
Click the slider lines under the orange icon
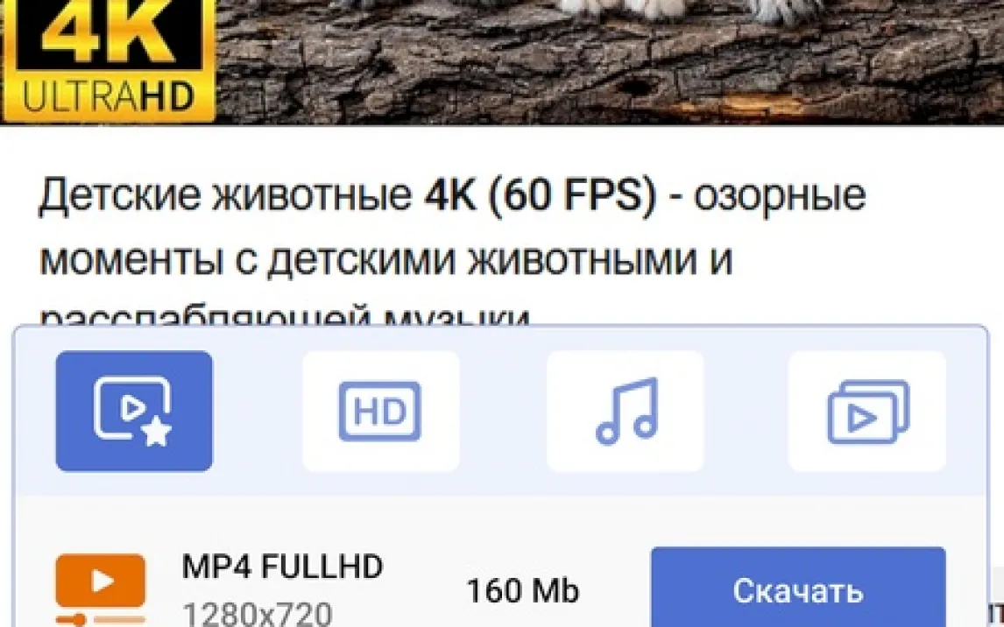point(100,619)
